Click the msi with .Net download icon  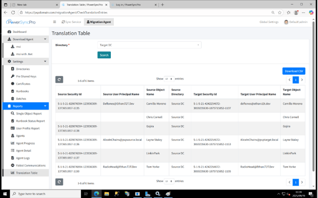coord(13,54)
